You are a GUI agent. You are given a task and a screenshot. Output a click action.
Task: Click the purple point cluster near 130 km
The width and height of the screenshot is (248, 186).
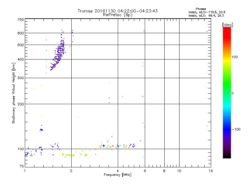(41, 130)
